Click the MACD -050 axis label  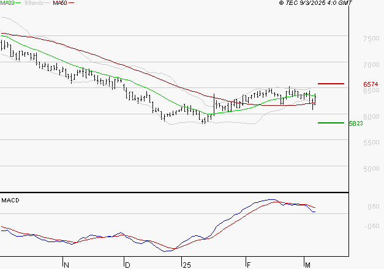pos(372,226)
